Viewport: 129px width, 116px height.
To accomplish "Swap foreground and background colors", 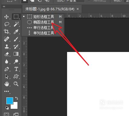I will [17, 98].
